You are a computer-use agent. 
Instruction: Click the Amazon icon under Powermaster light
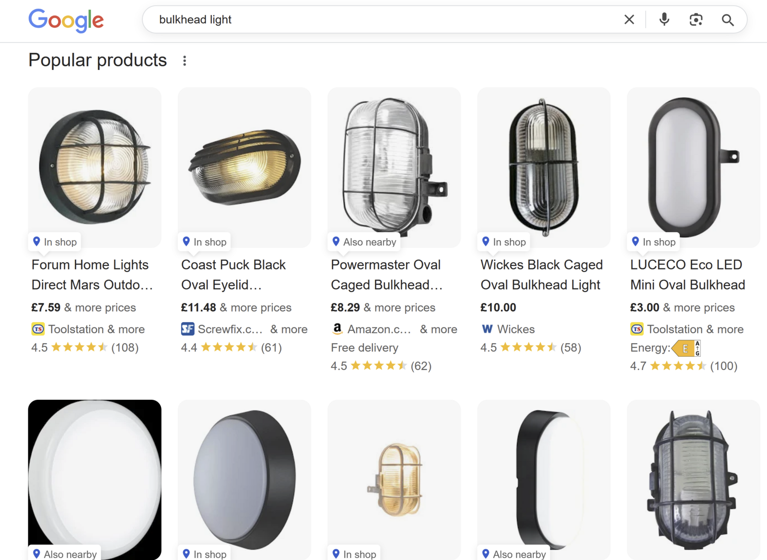click(x=337, y=329)
